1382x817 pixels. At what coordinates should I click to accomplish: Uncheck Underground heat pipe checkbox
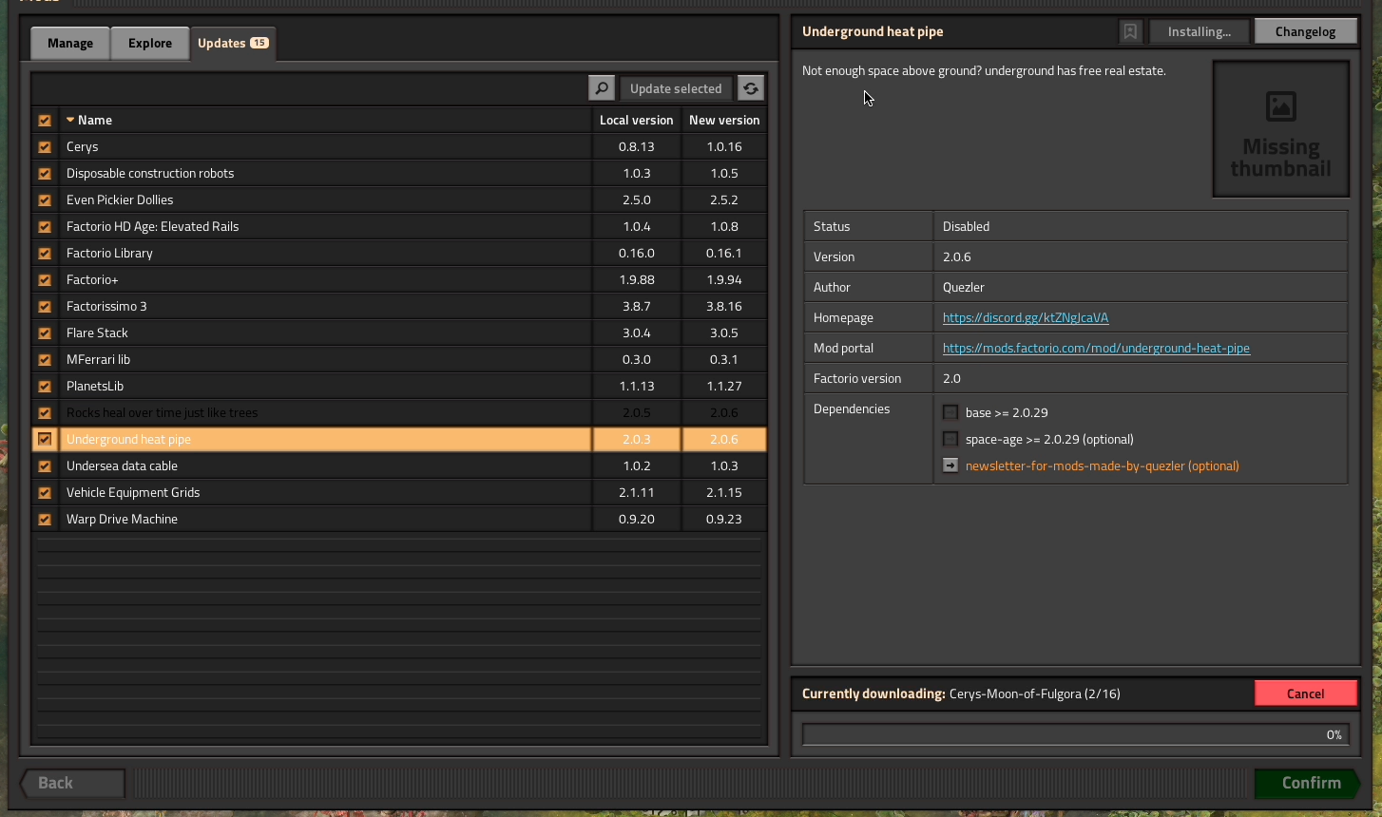pyautogui.click(x=45, y=440)
